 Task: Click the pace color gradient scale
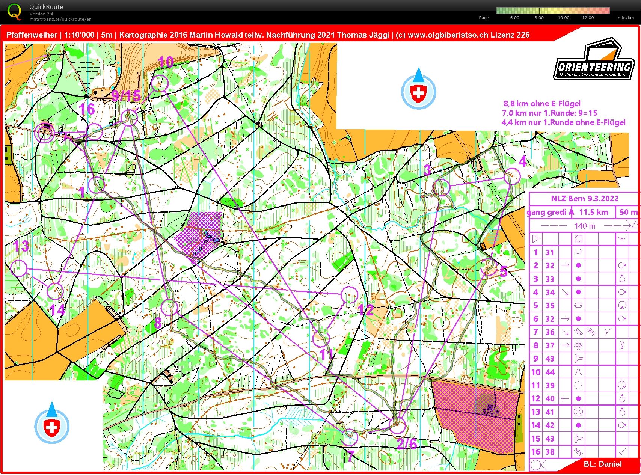(552, 11)
